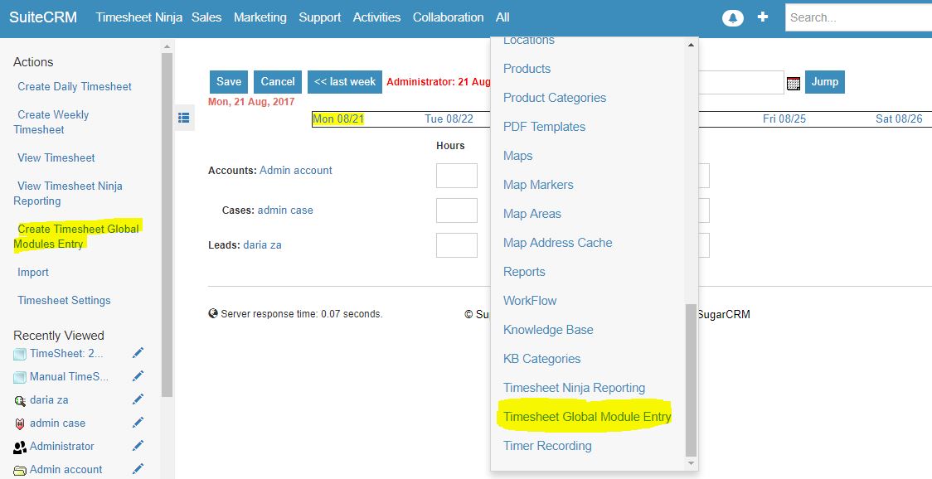Click the jump date input field
This screenshot has width=932, height=479.
pos(741,82)
